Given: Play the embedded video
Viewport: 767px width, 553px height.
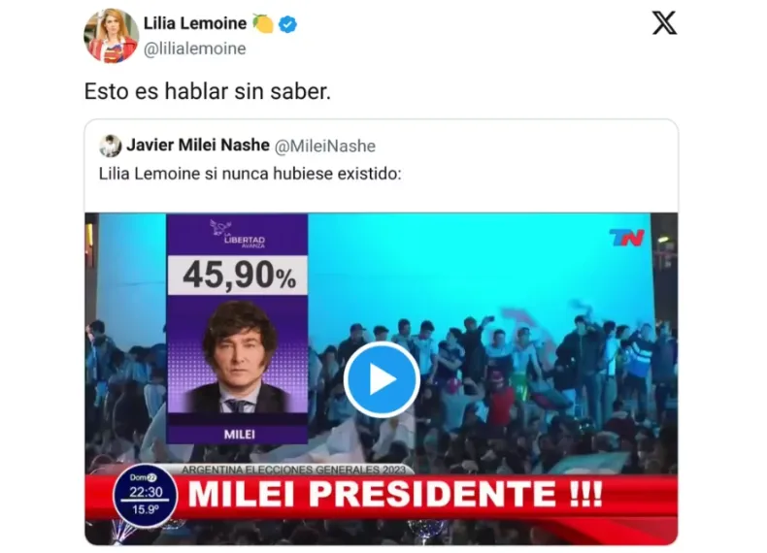Looking at the screenshot, I should [x=382, y=379].
